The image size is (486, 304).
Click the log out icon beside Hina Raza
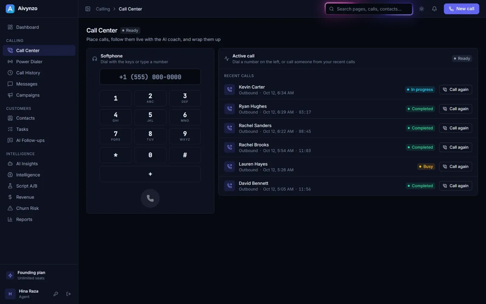point(69,294)
